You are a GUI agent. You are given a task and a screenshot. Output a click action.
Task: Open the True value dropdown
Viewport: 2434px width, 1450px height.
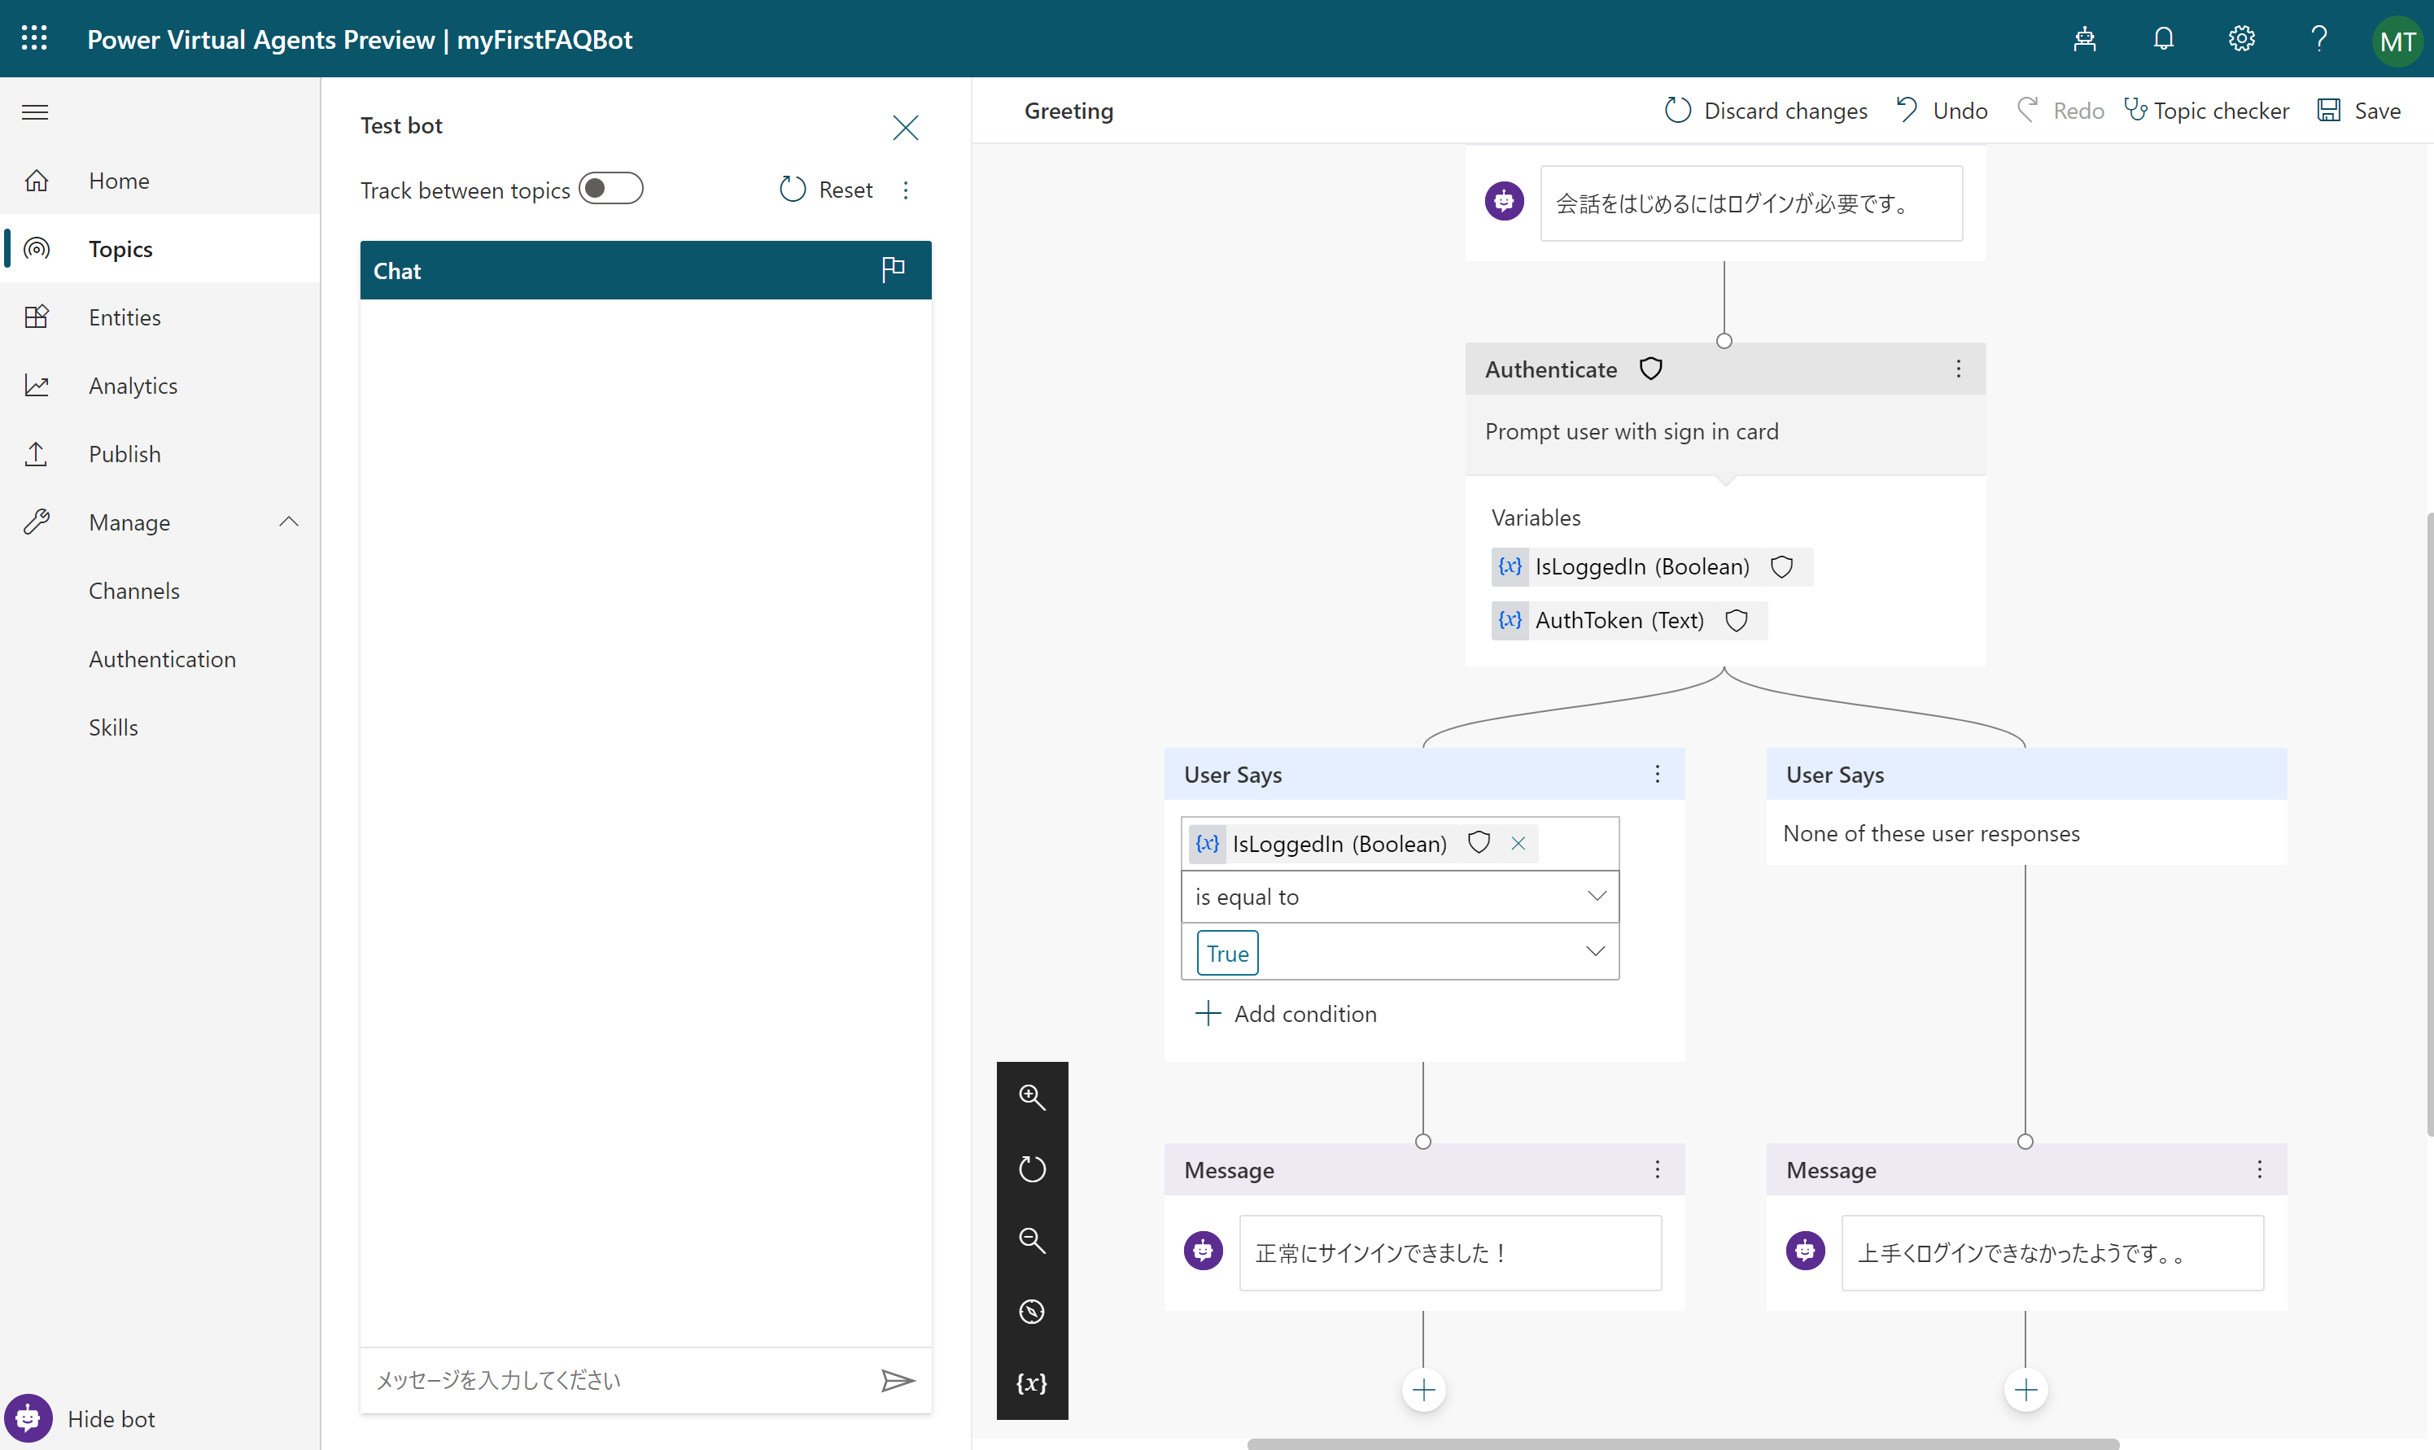coord(1399,952)
